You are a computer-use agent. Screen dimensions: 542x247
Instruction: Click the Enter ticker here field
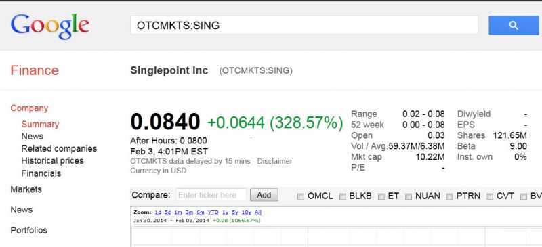(x=211, y=195)
